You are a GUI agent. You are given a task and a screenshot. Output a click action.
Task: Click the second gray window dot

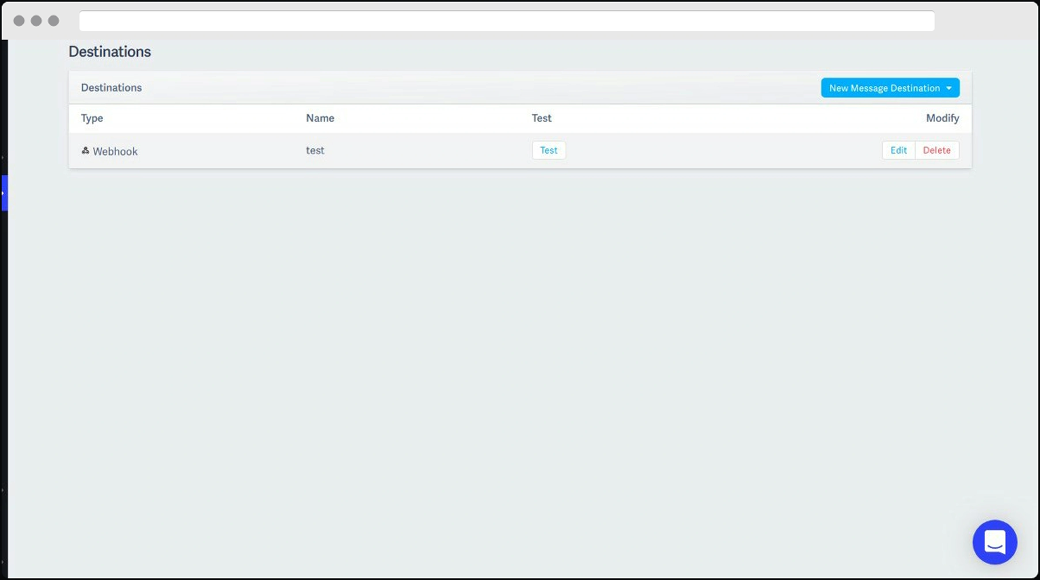point(36,20)
